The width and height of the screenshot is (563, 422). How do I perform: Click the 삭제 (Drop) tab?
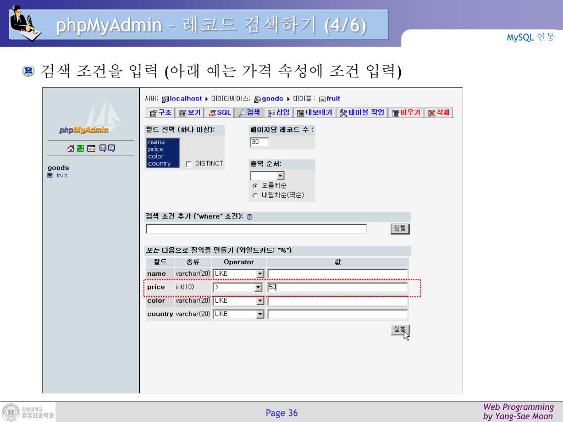click(x=439, y=113)
